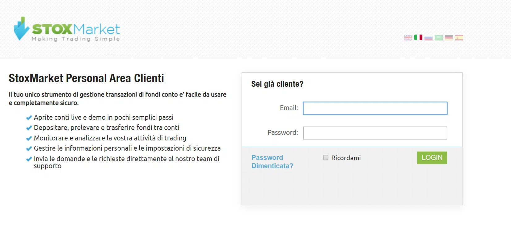Enable the Ricordami checkbox
The image size is (511, 229).
pyautogui.click(x=326, y=158)
